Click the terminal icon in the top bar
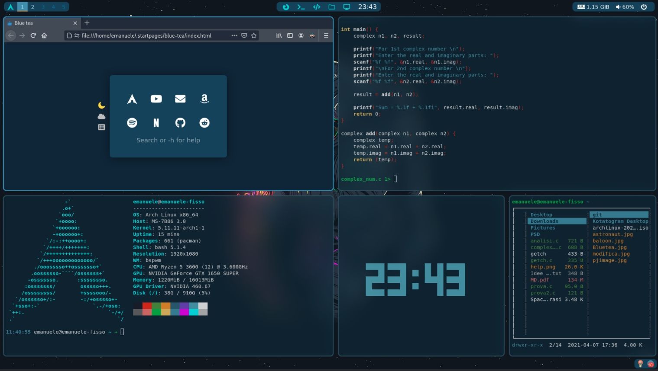Image resolution: width=658 pixels, height=371 pixels. coord(300,6)
